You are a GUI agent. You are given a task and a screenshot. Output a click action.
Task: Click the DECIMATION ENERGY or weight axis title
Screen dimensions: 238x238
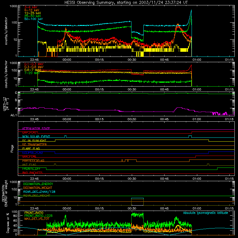(4, 193)
